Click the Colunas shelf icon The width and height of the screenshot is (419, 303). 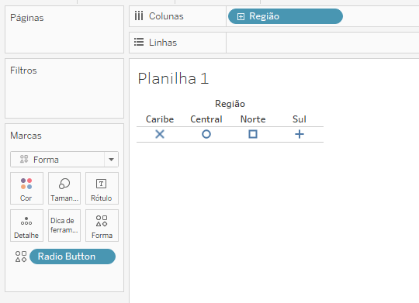[139, 16]
